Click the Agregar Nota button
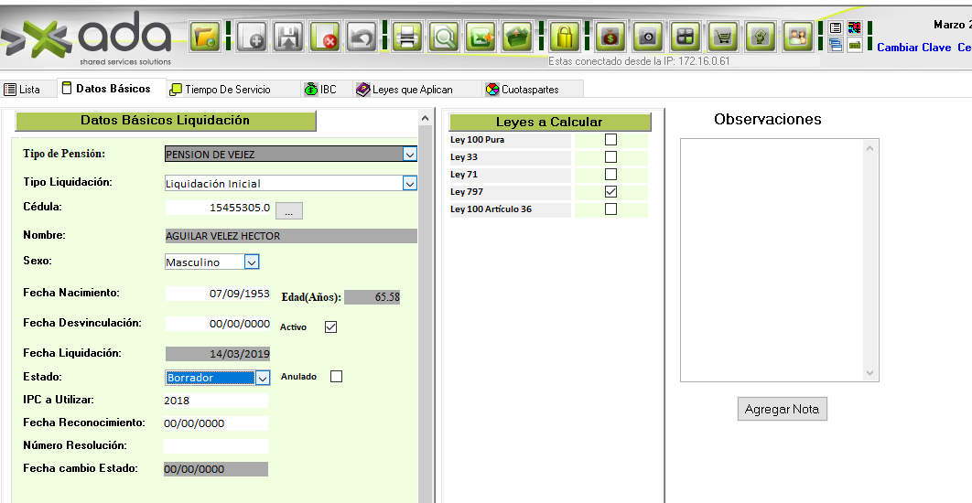 782,410
